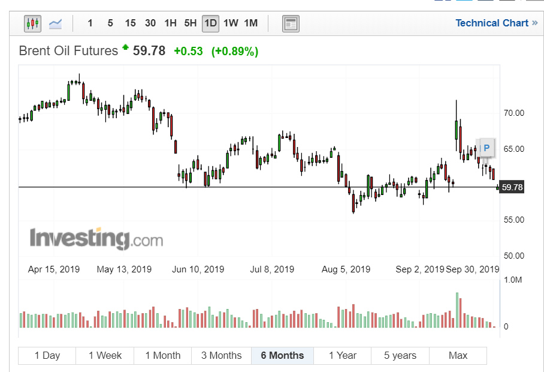Viewport: 544px width, 372px height.
Task: Switch the interval to 5H
Action: coord(191,23)
